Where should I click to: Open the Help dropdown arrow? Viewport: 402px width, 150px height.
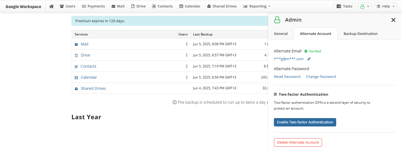coord(393,6)
